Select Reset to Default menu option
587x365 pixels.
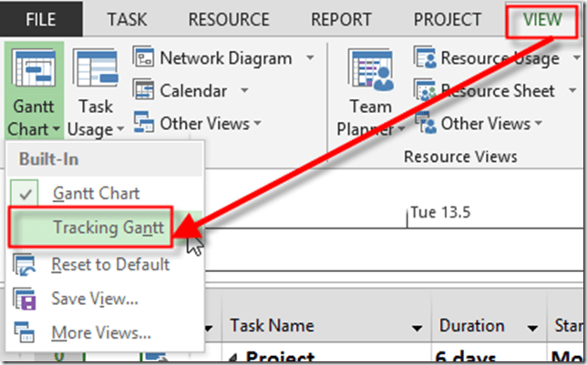pyautogui.click(x=110, y=265)
